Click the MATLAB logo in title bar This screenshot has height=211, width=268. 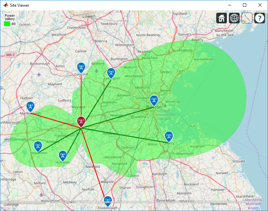5,5
